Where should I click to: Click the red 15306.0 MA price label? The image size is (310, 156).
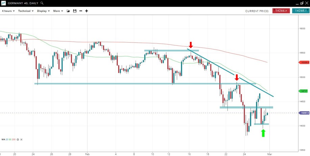304,62
